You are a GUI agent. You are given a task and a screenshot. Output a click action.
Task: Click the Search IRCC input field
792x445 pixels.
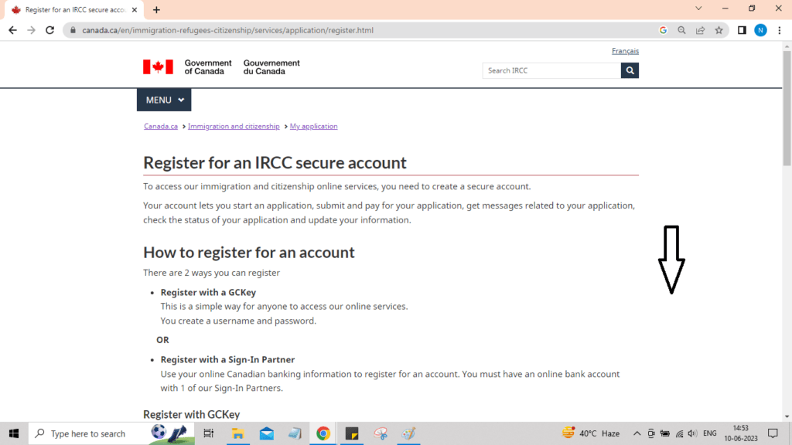pos(551,70)
